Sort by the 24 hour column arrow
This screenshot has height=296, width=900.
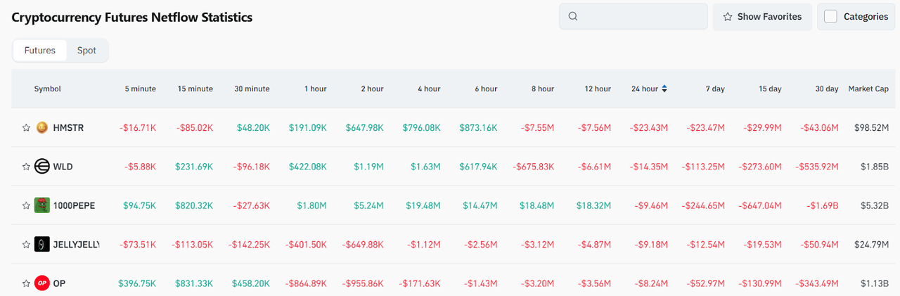coord(664,89)
